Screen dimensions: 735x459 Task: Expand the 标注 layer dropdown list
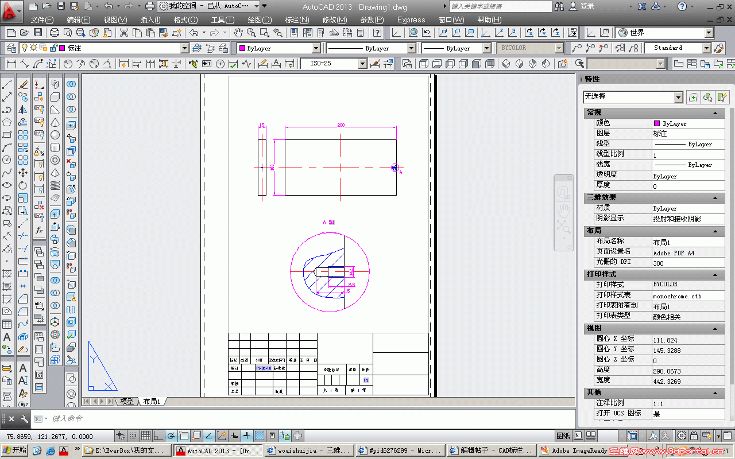(x=184, y=49)
